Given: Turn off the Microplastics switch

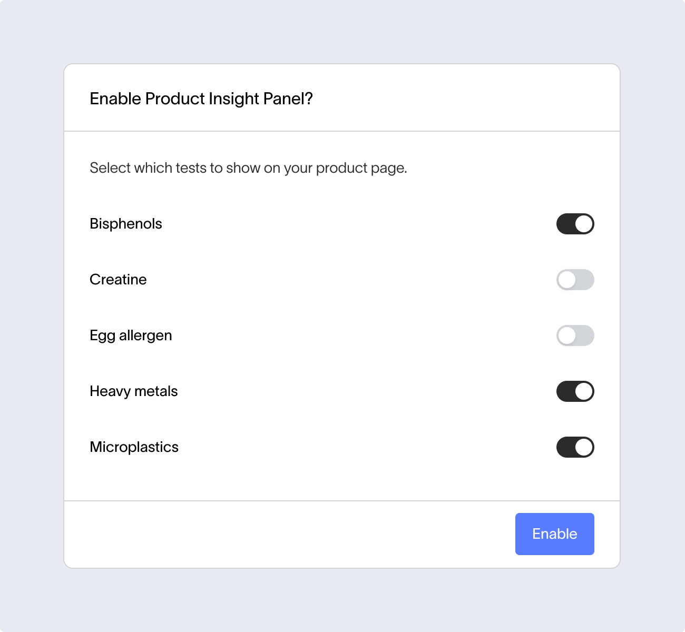Looking at the screenshot, I should pos(575,447).
